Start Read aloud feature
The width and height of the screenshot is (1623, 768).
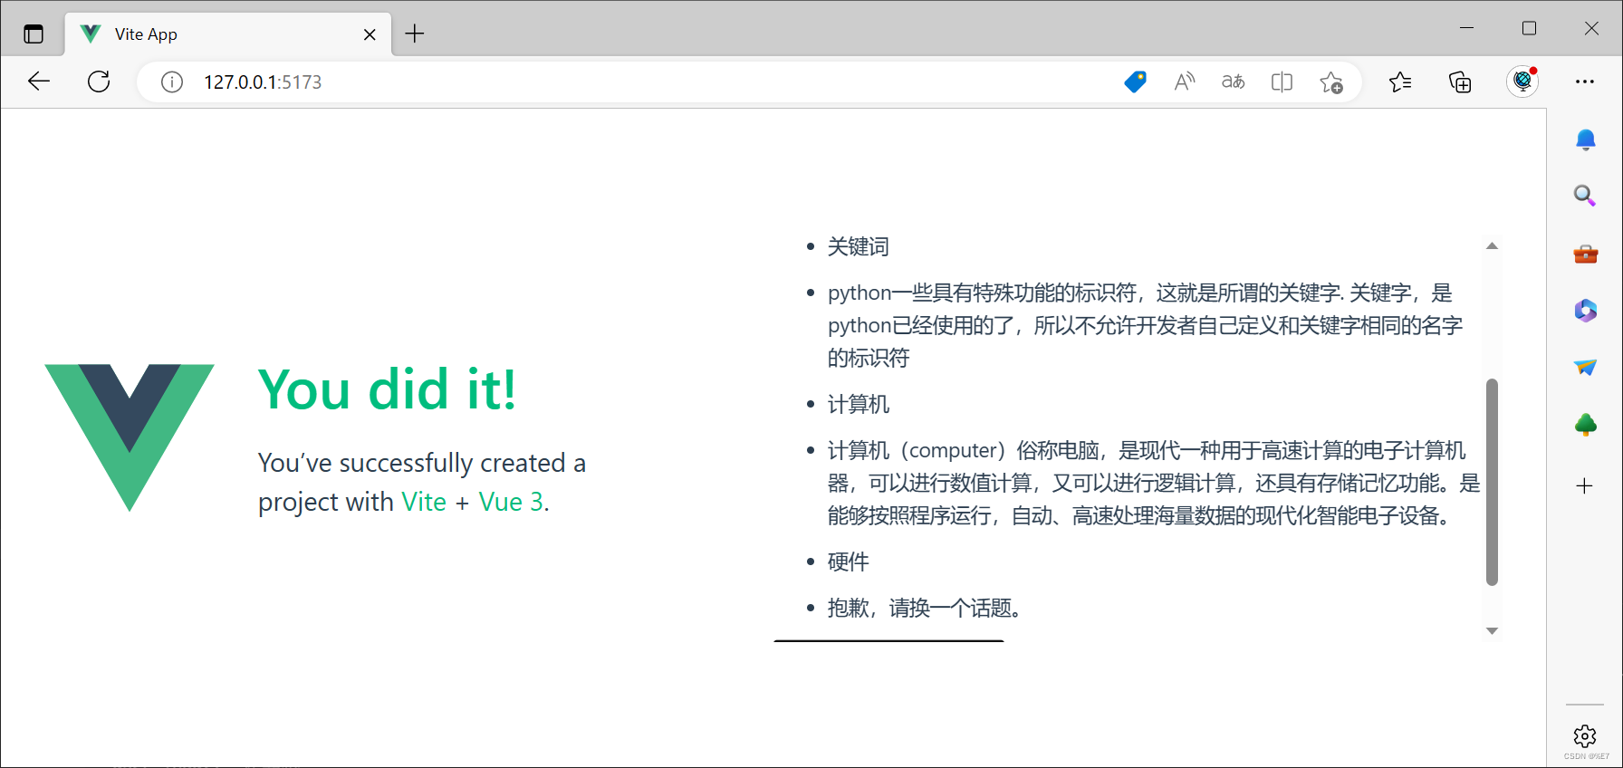coord(1184,82)
